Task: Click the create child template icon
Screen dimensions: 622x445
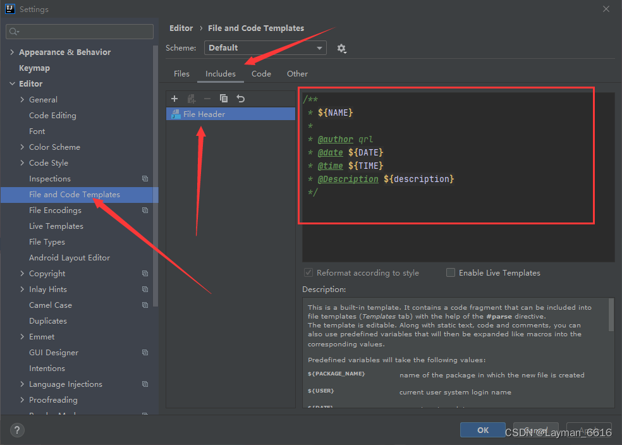Action: click(192, 99)
